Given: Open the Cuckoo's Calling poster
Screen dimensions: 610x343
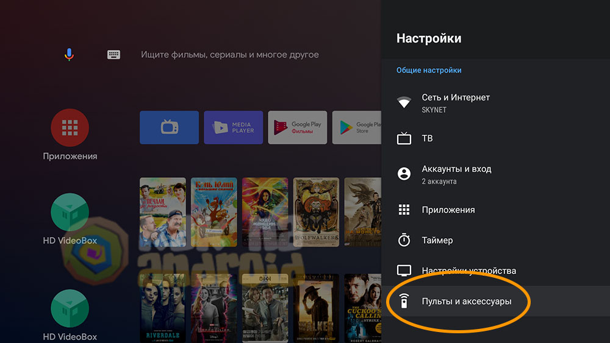Looking at the screenshot, I should [x=362, y=308].
